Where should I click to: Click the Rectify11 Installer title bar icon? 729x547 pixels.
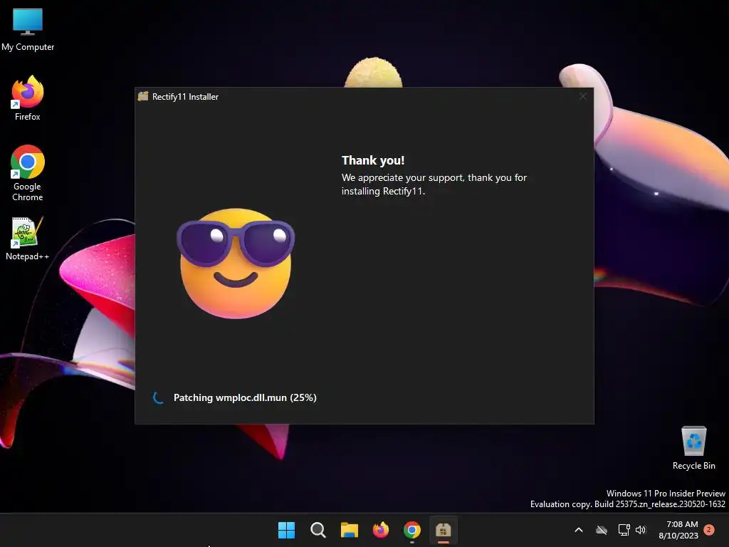click(x=143, y=96)
